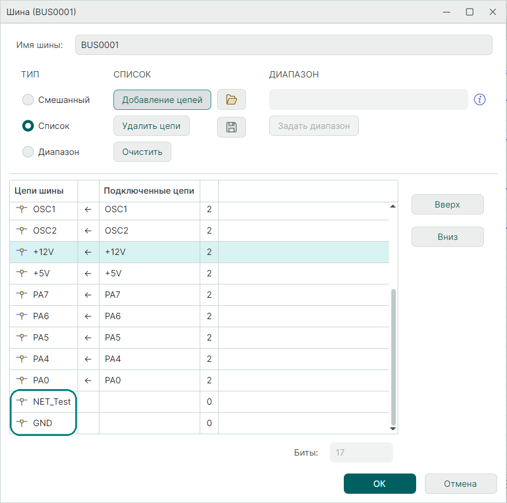Image resolution: width=507 pixels, height=503 pixels.
Task: Click the save floppy disk icon
Action: (x=232, y=127)
